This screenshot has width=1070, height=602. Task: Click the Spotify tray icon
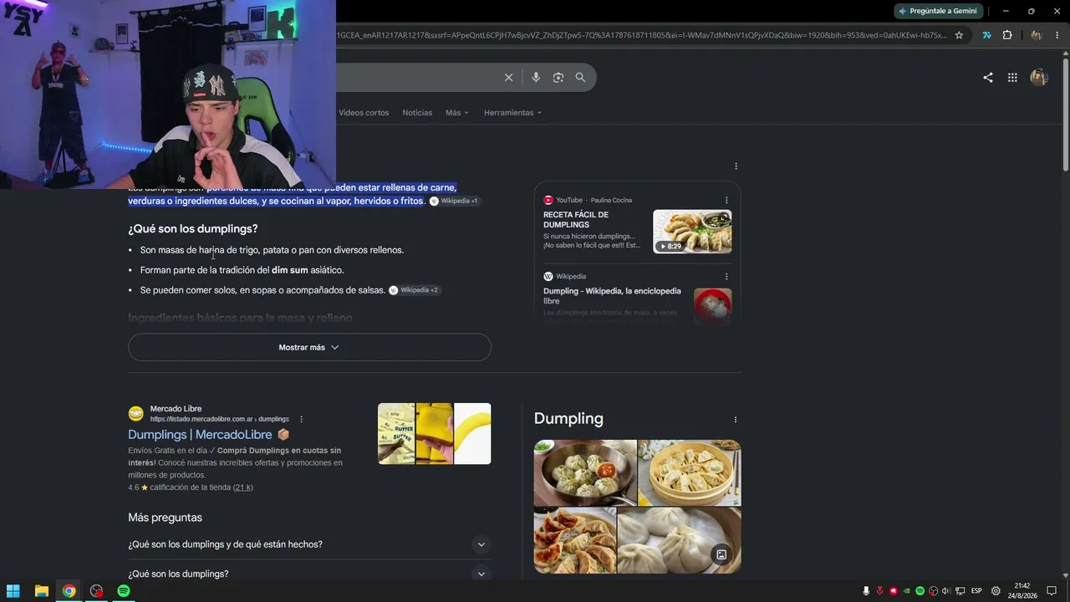click(920, 591)
